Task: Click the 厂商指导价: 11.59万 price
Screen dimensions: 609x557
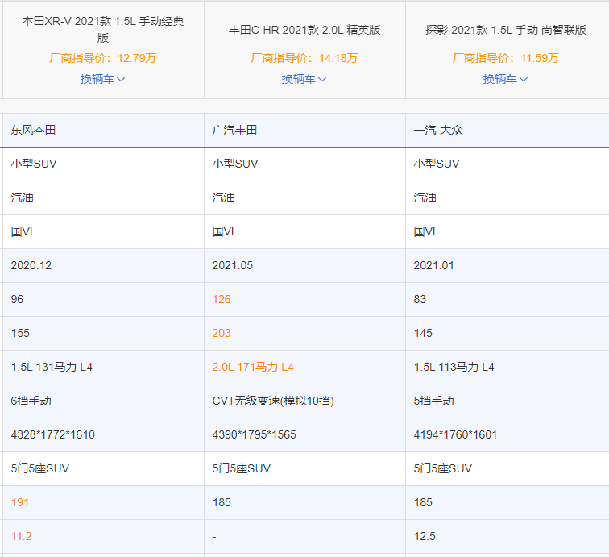Action: click(x=505, y=58)
